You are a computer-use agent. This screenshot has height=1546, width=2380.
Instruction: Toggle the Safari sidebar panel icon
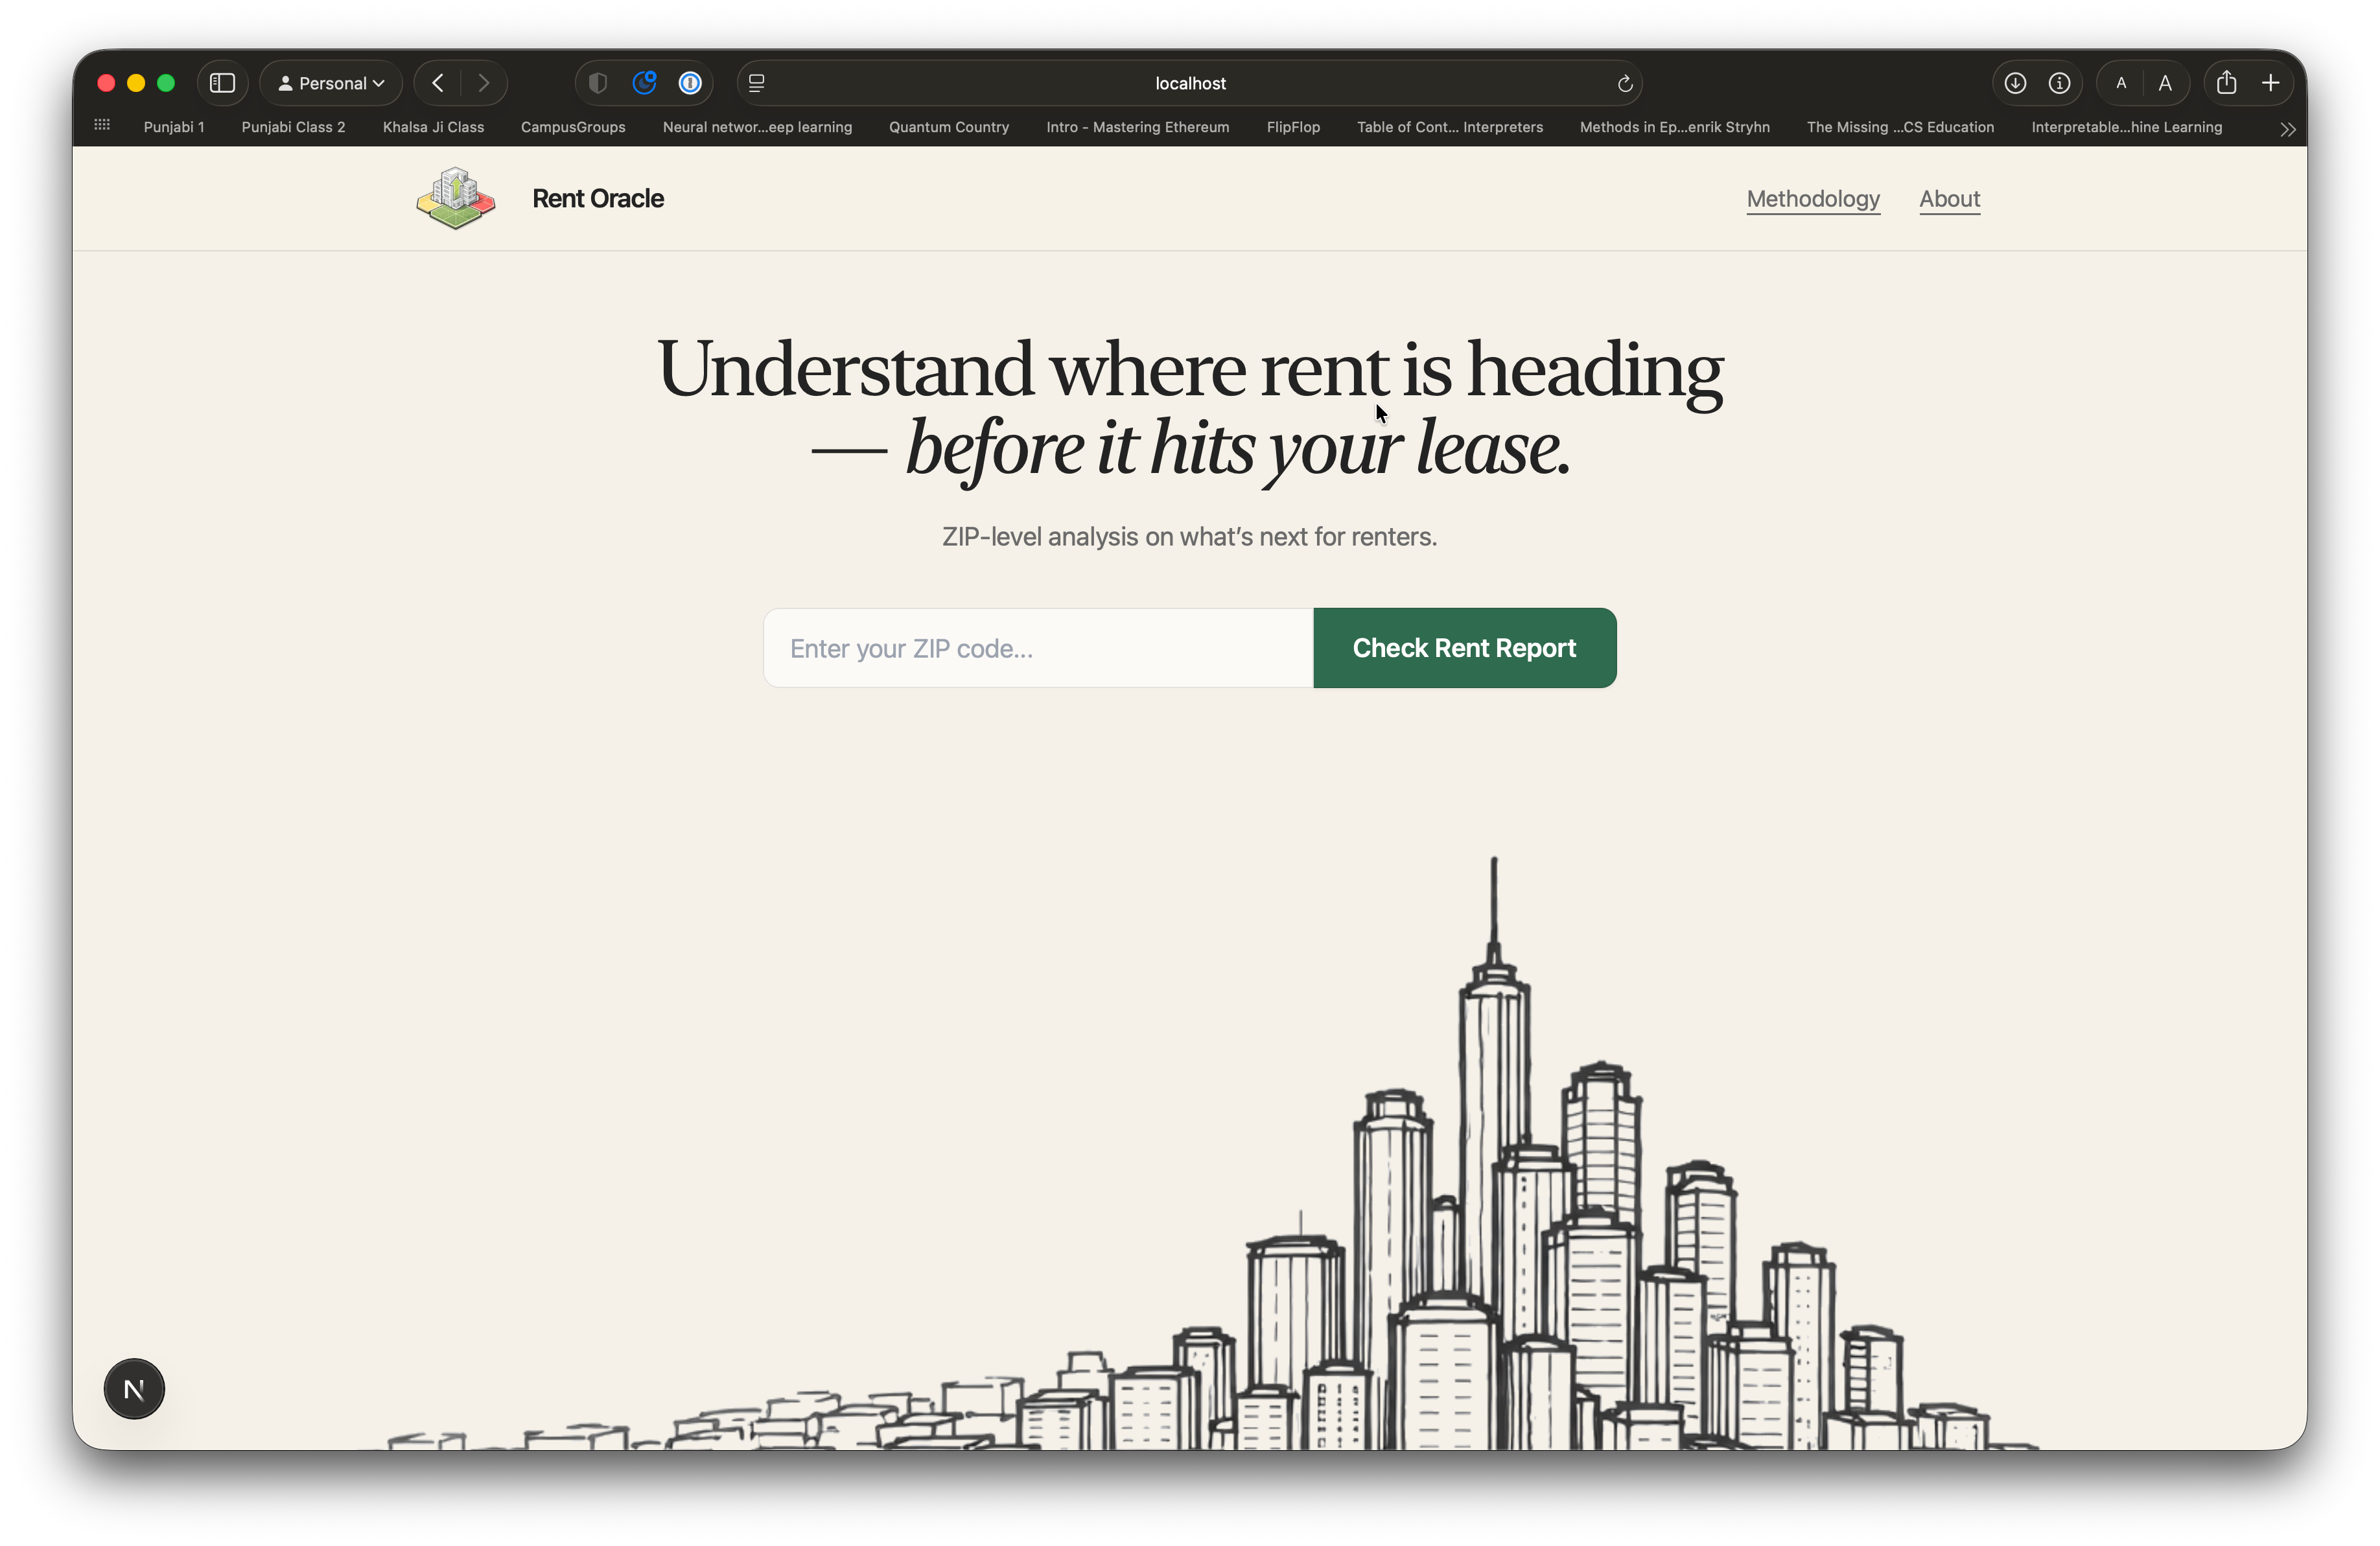222,83
